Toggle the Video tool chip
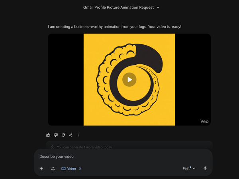239x179 pixels. [69, 169]
